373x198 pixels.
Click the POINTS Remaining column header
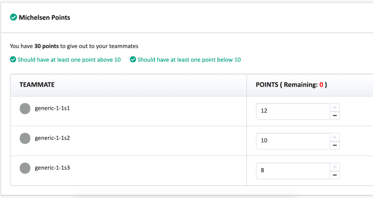click(291, 85)
